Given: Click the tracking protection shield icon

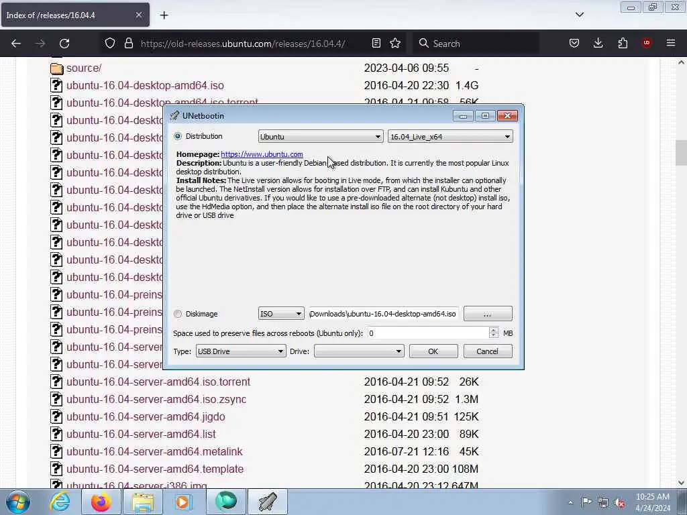Looking at the screenshot, I should tap(110, 44).
